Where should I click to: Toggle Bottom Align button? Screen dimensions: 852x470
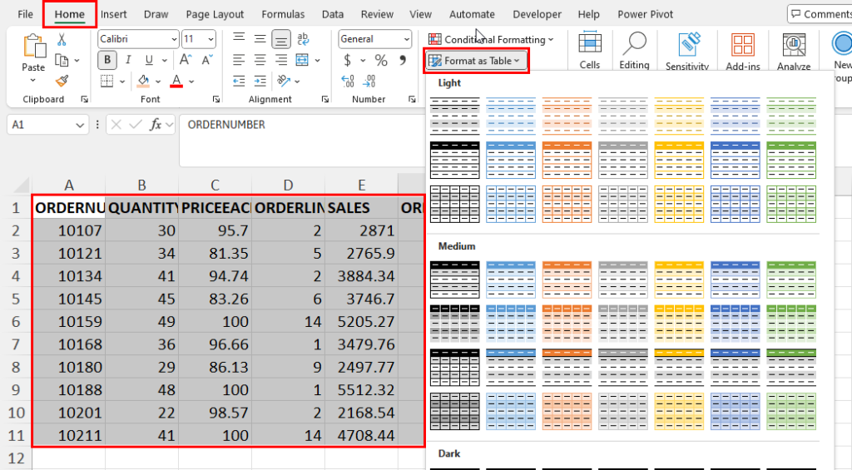click(281, 38)
